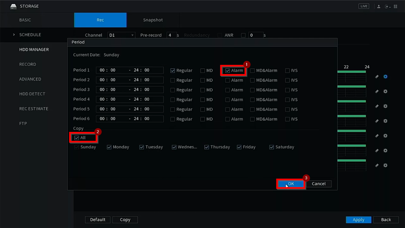Click the QR code icon
Image resolution: width=405 pixels, height=228 pixels.
click(396, 6)
